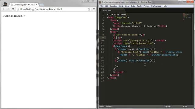The width and height of the screenshot is (195, 109).
Task: Go back using Chrome's back arrow
Action: [4, 9]
